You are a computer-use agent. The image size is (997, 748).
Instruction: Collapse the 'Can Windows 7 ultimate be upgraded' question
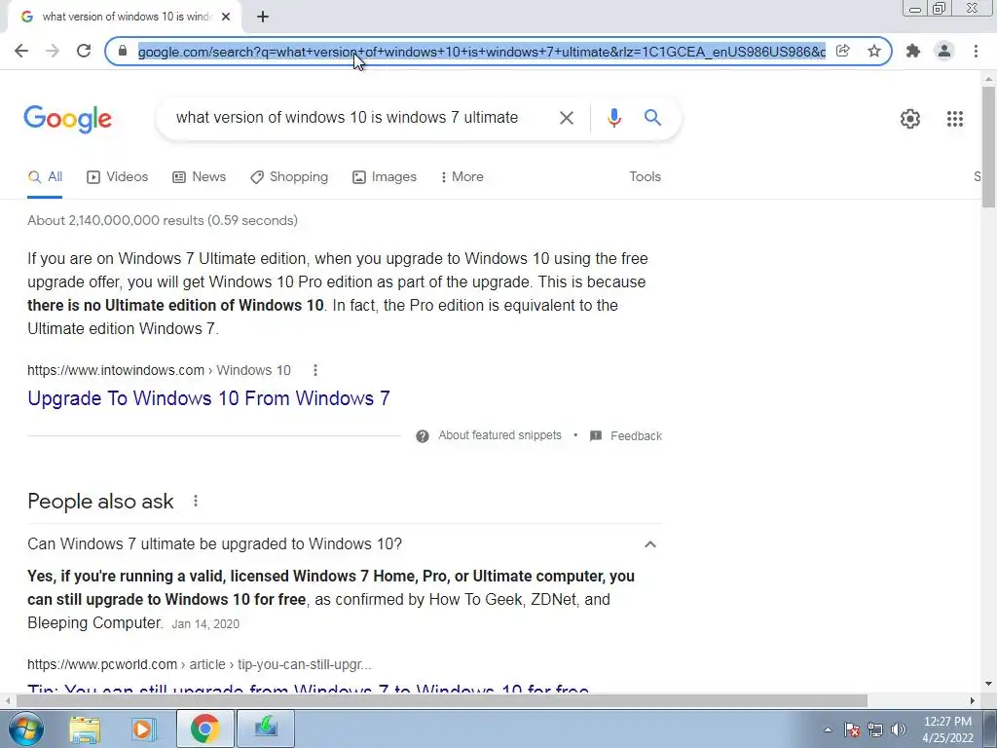[649, 544]
